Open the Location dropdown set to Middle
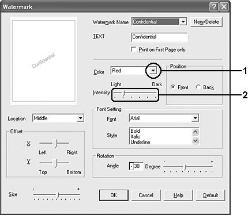The width and height of the screenshot is (248, 215). 80,118
